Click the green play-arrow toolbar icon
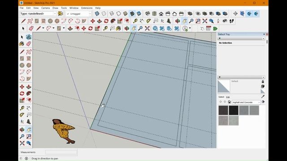Viewport: 287px width, 161px height. 215,29
